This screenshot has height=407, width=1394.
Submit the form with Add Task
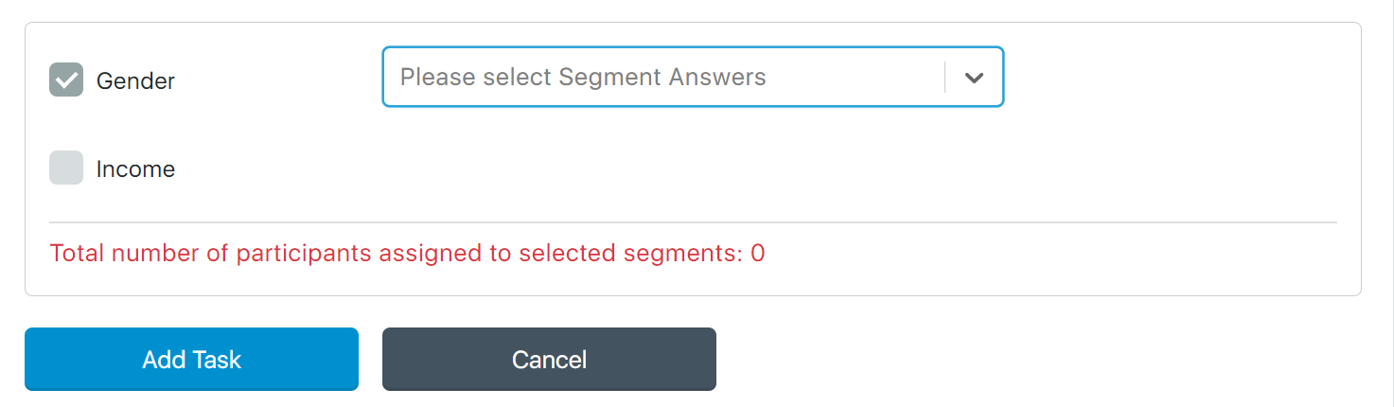pos(191,359)
